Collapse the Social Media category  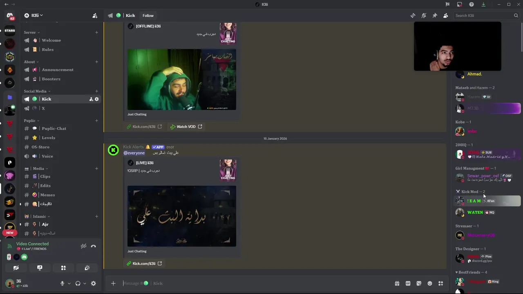[37, 91]
